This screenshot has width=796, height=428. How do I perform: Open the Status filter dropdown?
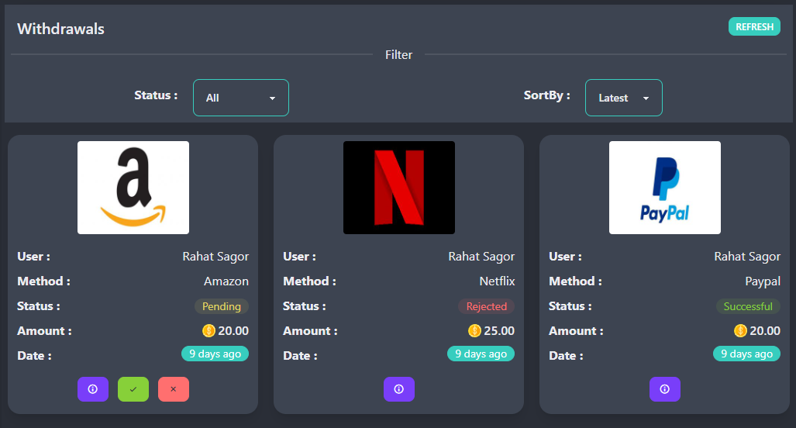click(x=240, y=98)
